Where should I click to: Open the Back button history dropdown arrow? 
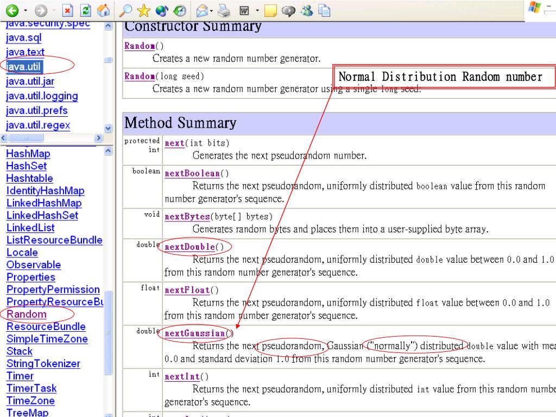coord(26,11)
